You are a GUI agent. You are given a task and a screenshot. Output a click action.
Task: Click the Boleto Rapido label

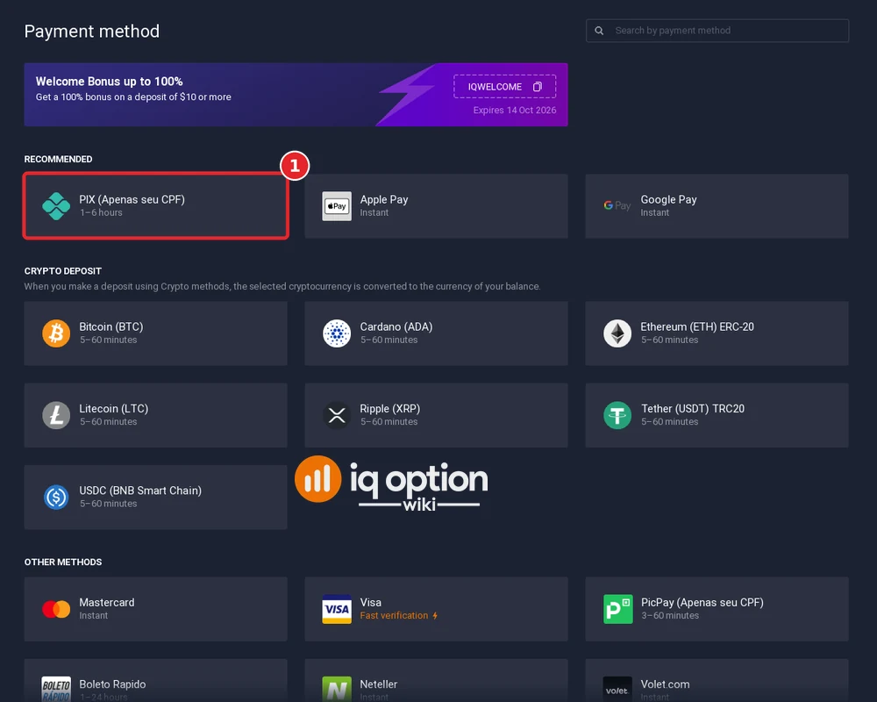[x=112, y=684]
